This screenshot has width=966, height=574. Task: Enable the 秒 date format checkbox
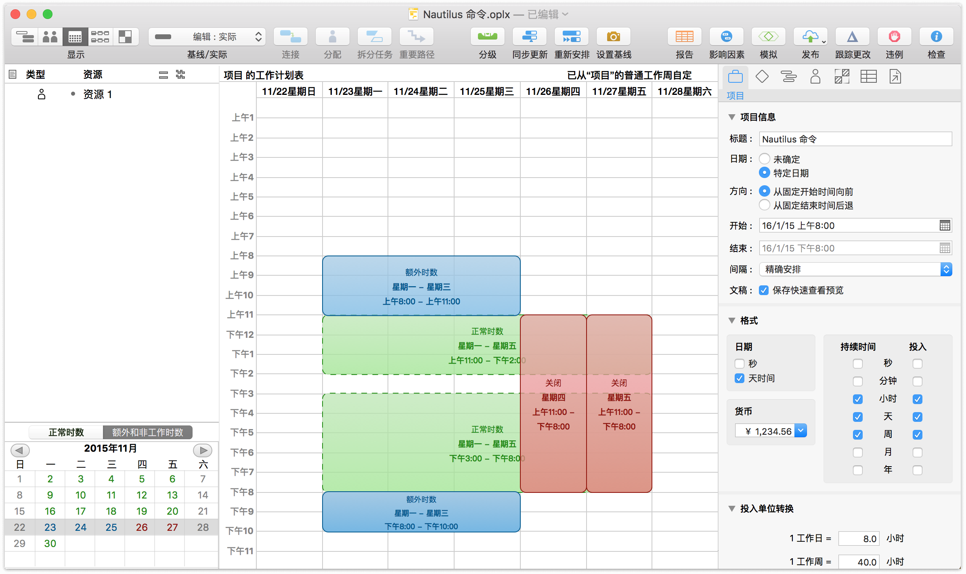(x=740, y=364)
